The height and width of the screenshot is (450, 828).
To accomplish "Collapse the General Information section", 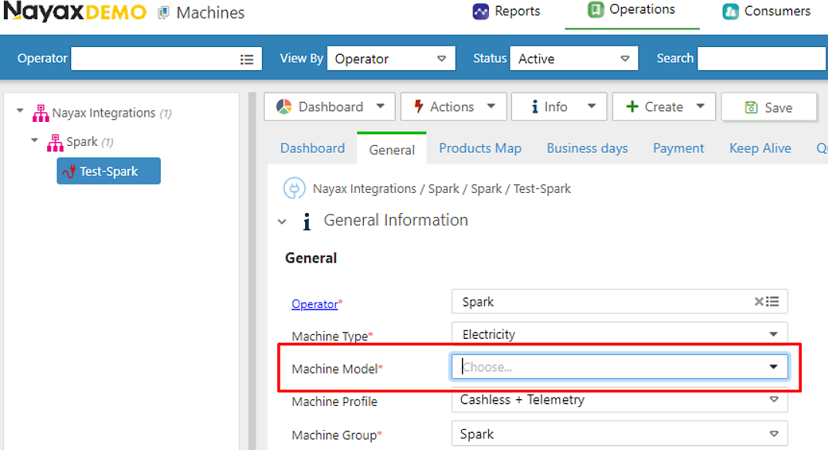I will pyautogui.click(x=282, y=222).
